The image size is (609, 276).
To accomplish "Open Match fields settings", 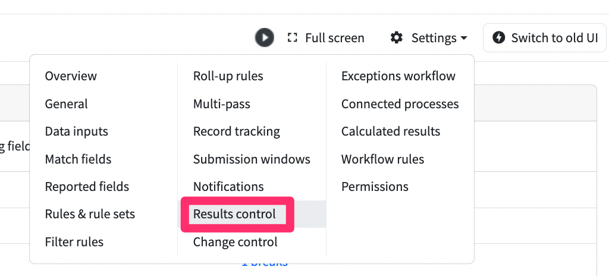I will (78, 159).
